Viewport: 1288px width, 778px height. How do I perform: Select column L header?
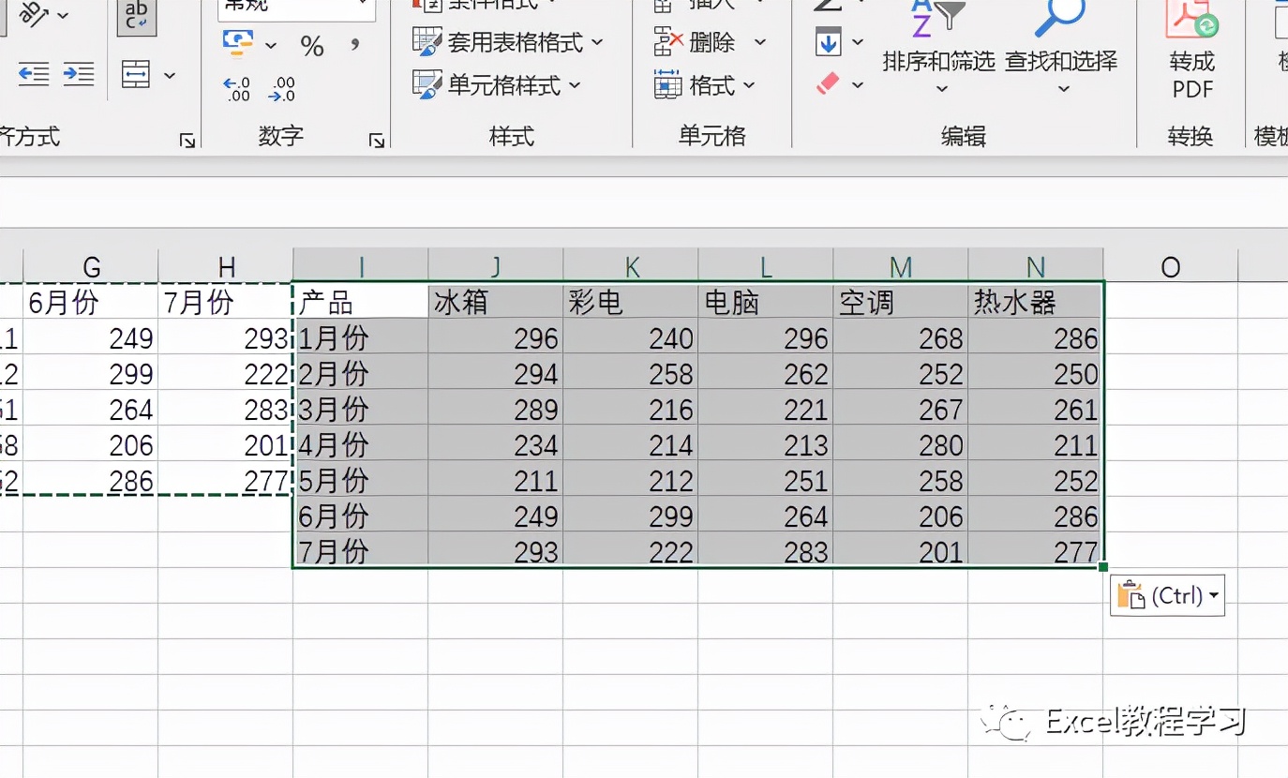pos(766,266)
